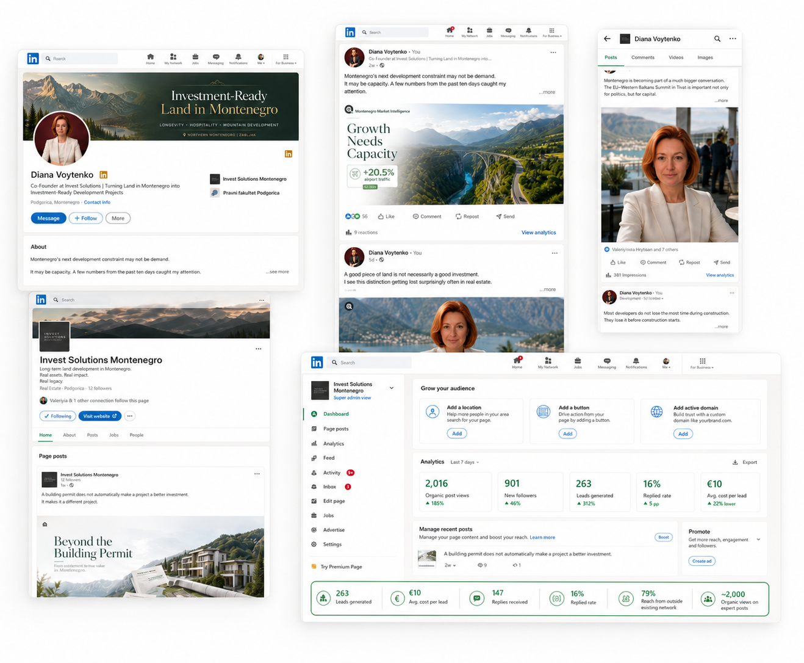Change the 'Last 7 days' analytics range
This screenshot has width=804, height=663.
pyautogui.click(x=465, y=462)
